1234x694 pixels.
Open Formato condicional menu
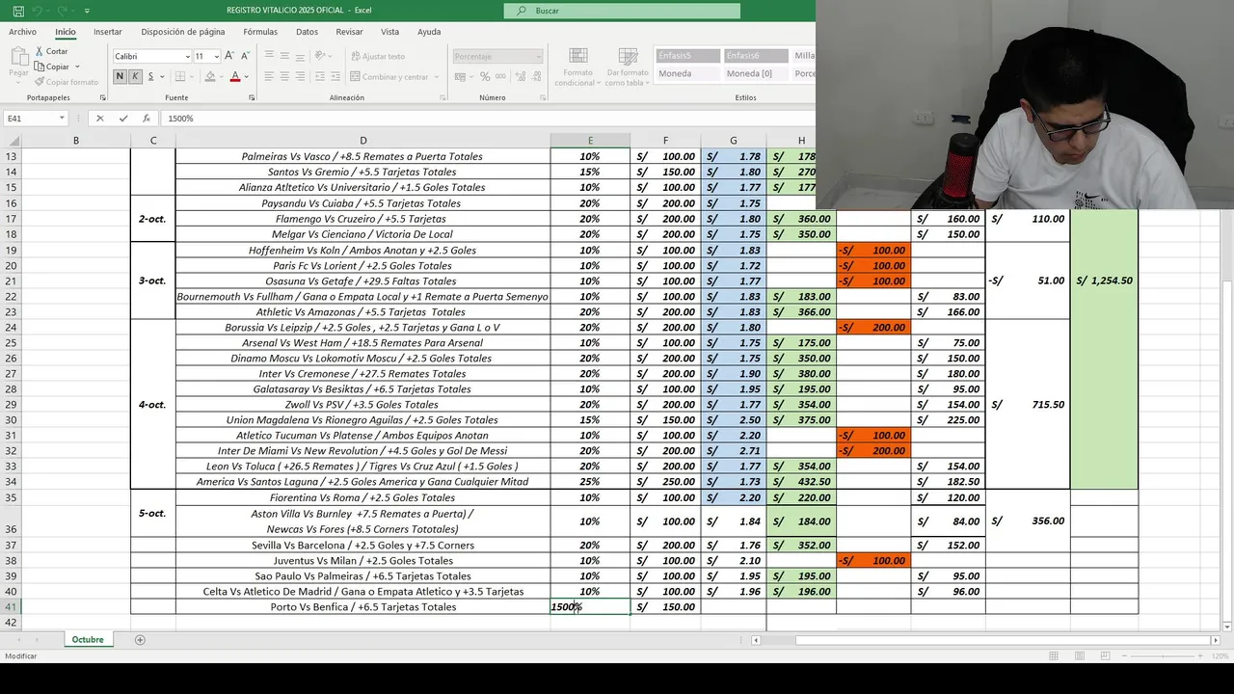pos(577,67)
